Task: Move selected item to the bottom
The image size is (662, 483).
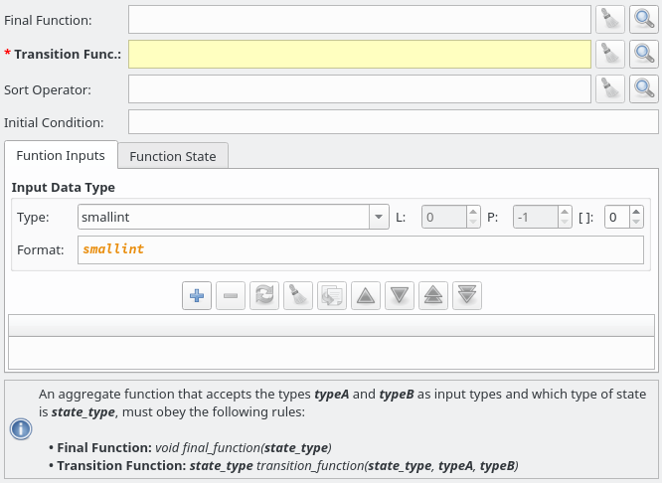Action: coord(467,295)
